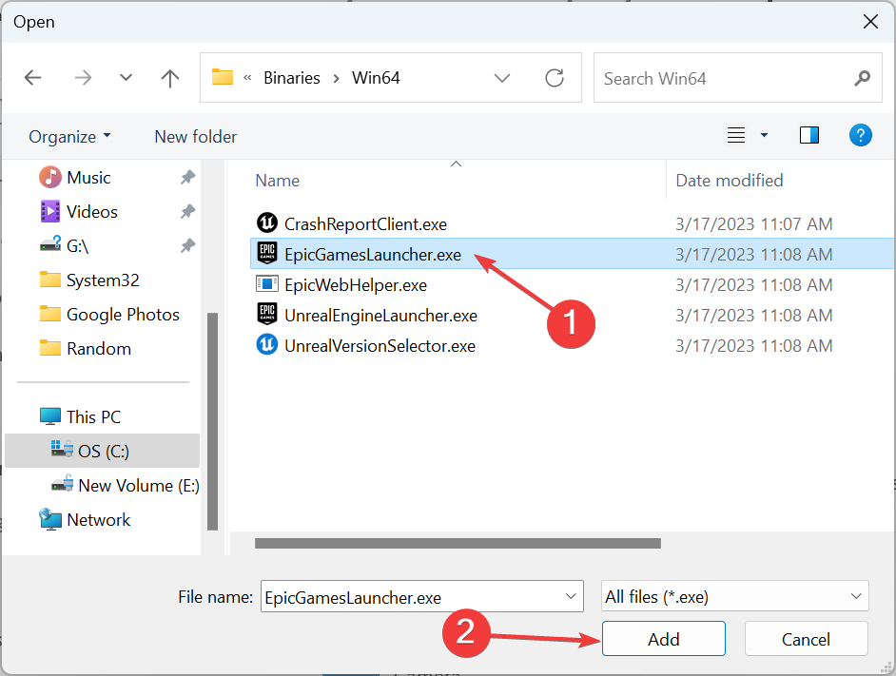Click CrashReportClient.exe date 11:07 AM
Screen dimensions: 896x676
[x=753, y=224]
